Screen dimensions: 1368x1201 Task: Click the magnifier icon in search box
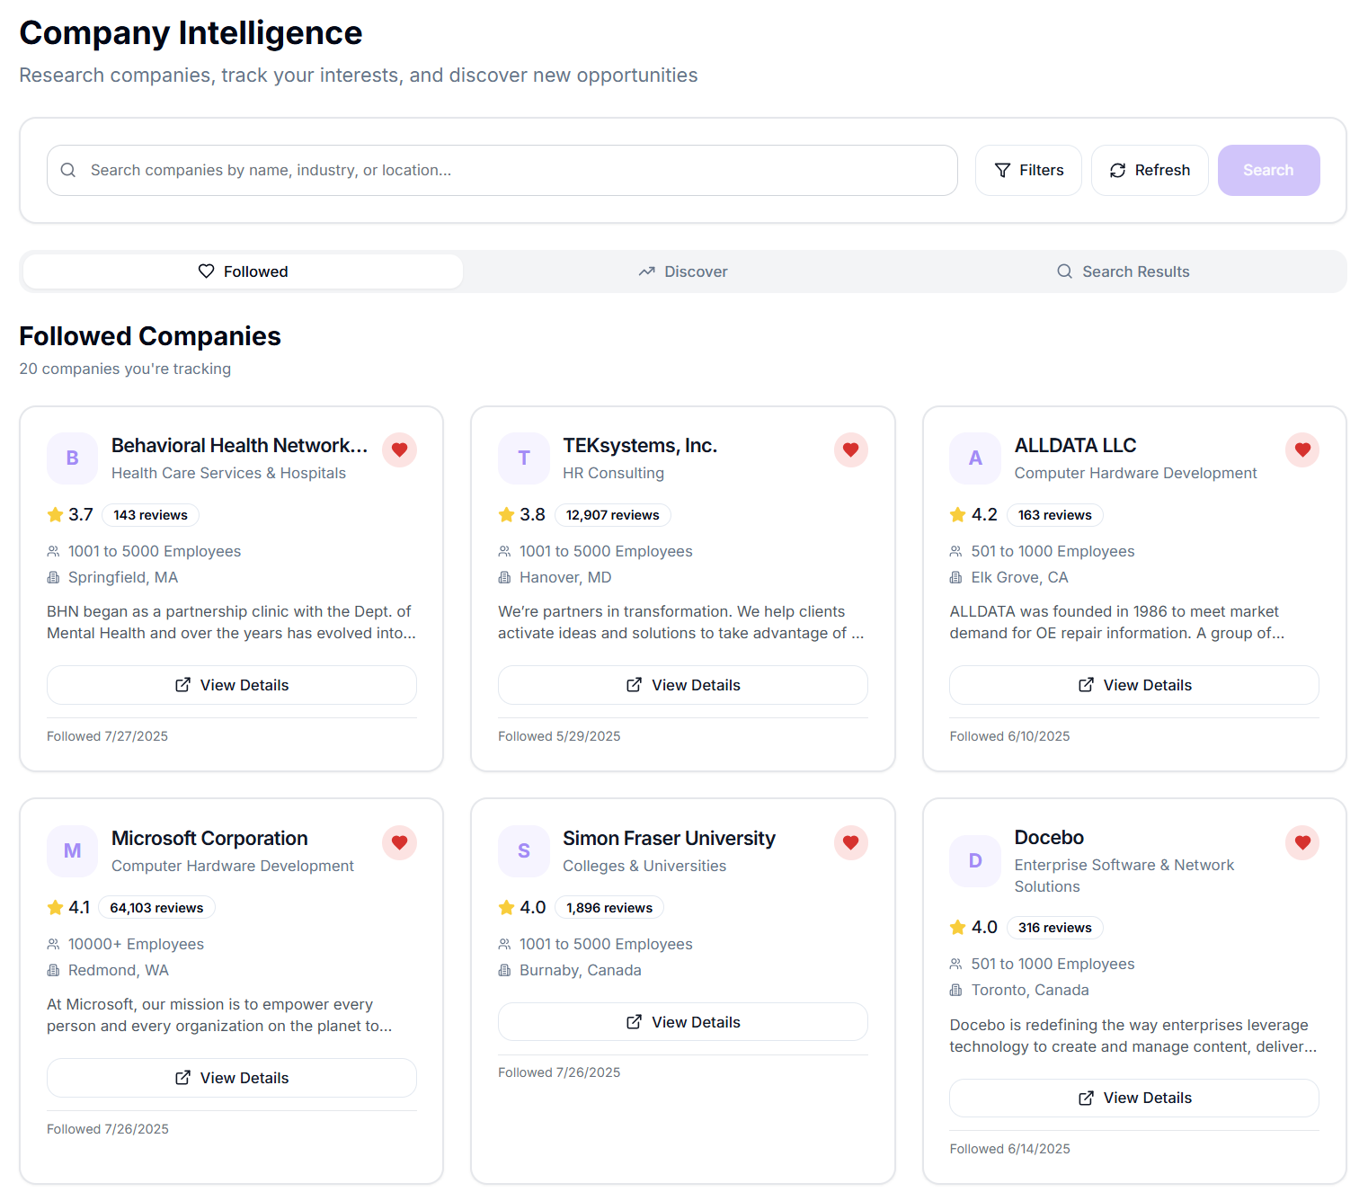(68, 170)
